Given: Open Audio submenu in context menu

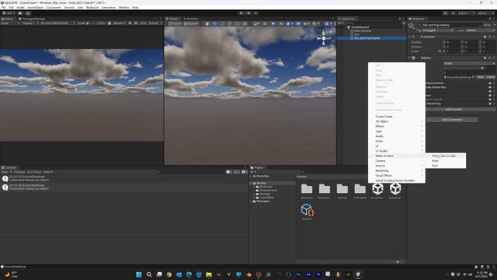Looking at the screenshot, I should pyautogui.click(x=397, y=136).
